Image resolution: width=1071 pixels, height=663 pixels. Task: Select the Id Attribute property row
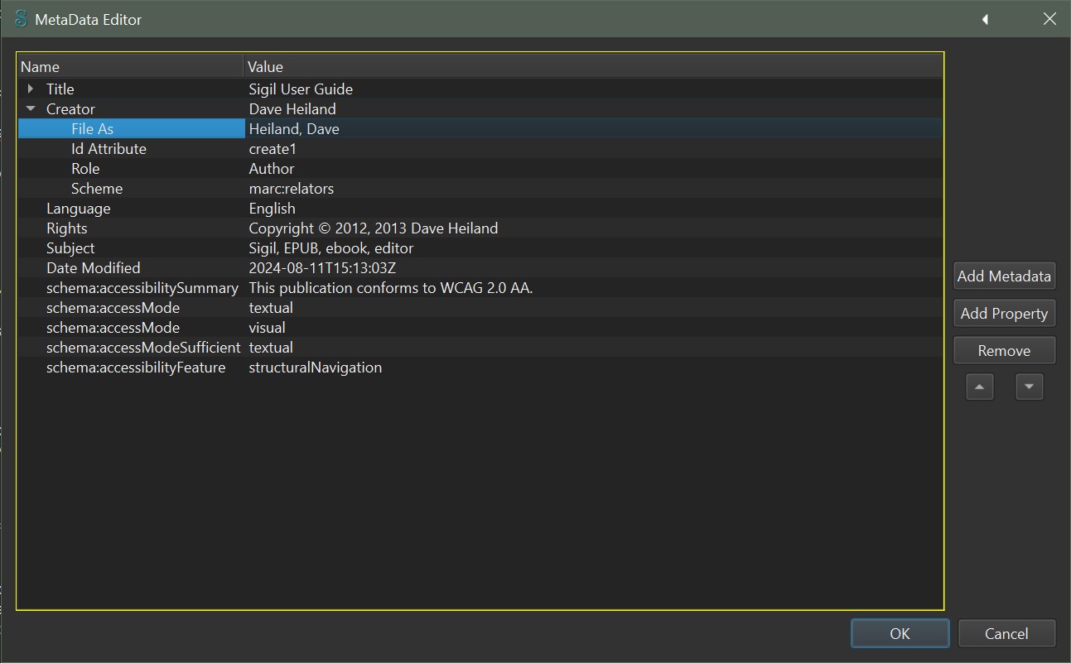click(480, 148)
